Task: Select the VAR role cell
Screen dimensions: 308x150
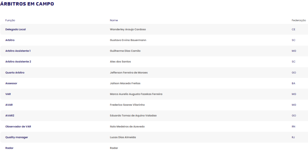Action: (8, 94)
